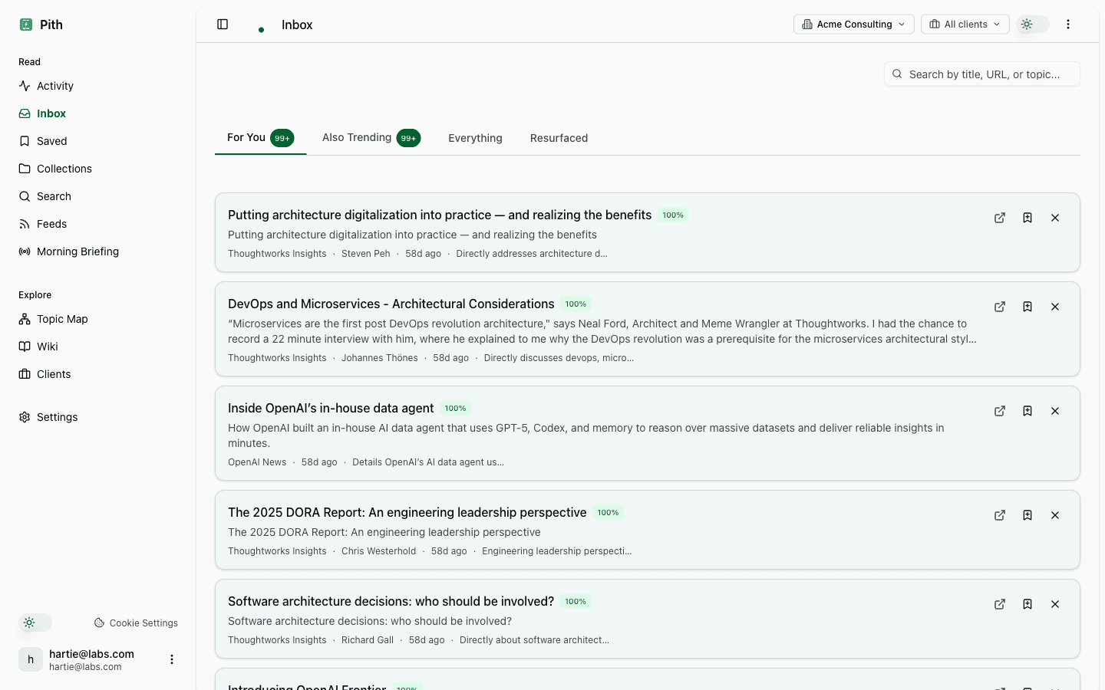This screenshot has width=1105, height=690.
Task: Open Clients in the sidebar
Action: coord(98,374)
